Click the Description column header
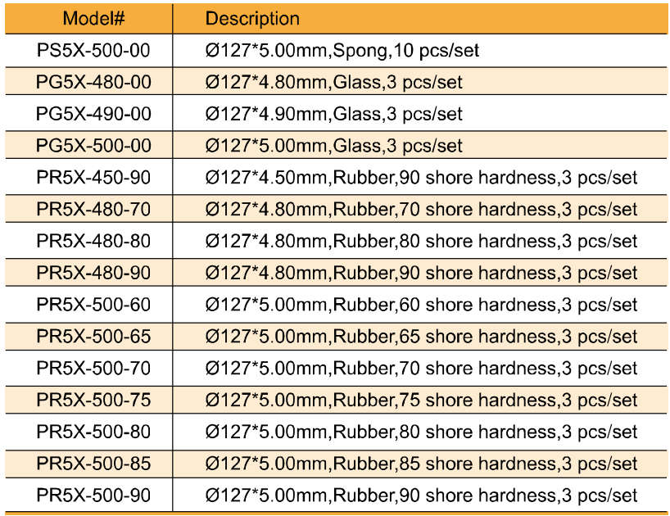This screenshot has width=670, height=516. pos(252,18)
